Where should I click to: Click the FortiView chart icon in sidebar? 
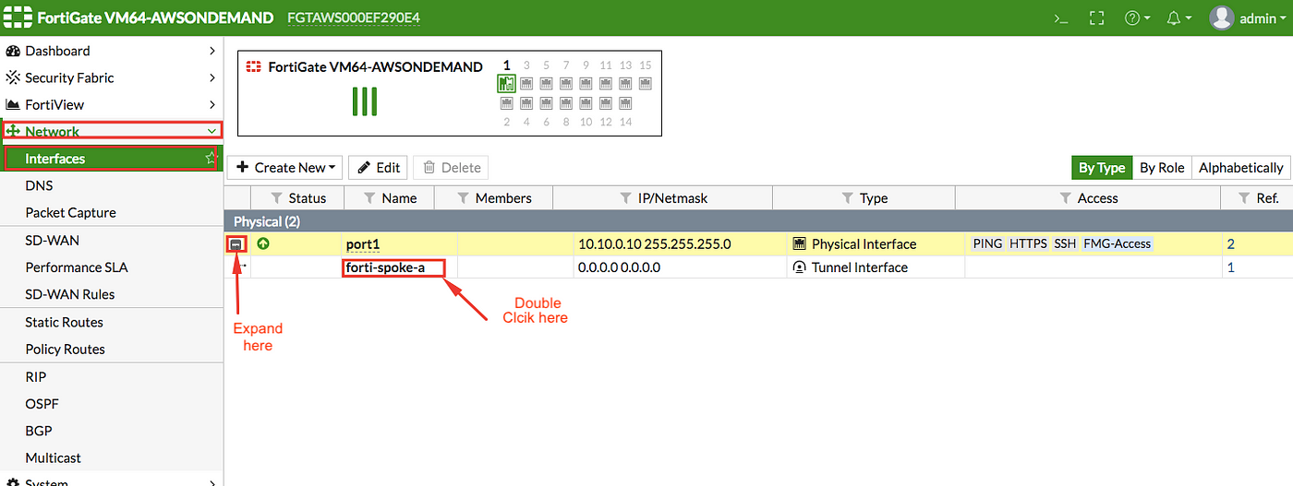click(13, 104)
